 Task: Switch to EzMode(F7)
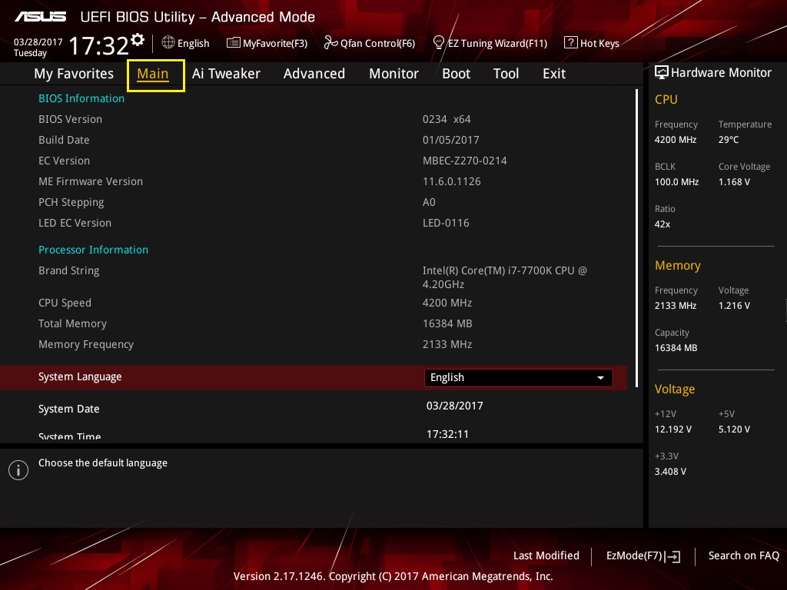[643, 556]
